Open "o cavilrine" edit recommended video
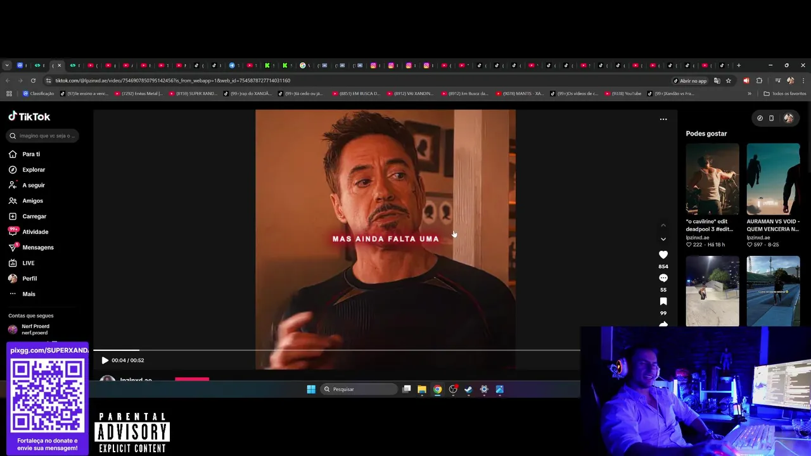The width and height of the screenshot is (811, 456). [712, 179]
